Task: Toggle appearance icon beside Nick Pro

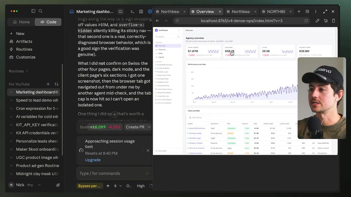Action: pyautogui.click(x=58, y=185)
